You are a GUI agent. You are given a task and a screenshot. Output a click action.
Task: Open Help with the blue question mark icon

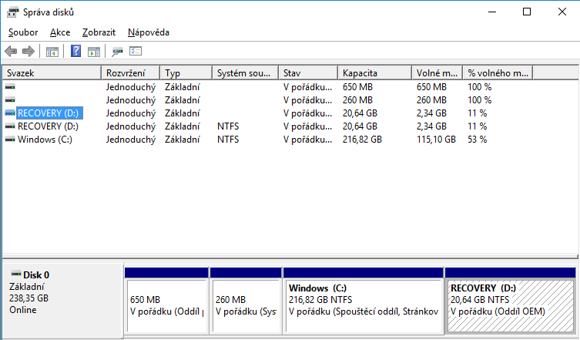pos(76,52)
